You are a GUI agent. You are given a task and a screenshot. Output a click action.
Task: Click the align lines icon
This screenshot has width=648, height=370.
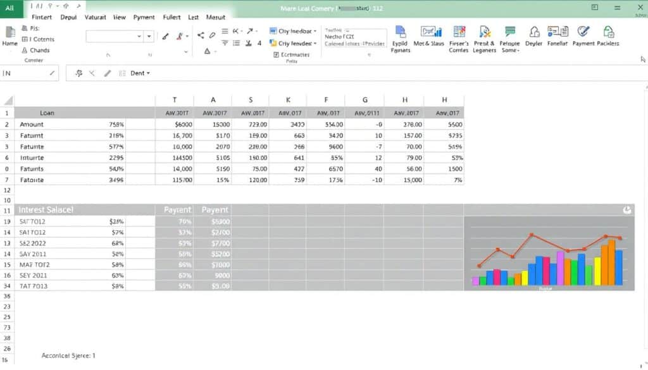225,31
